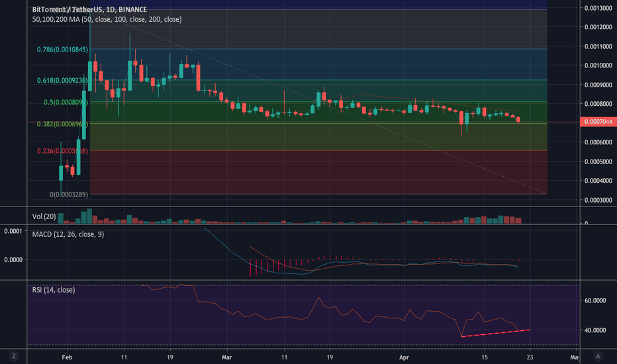Click the 0.0005000 price axis value

click(598, 161)
